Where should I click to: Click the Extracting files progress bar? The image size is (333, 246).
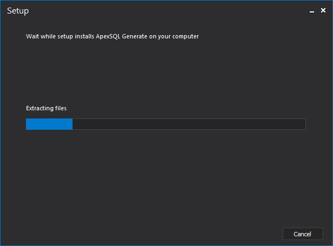point(166,124)
